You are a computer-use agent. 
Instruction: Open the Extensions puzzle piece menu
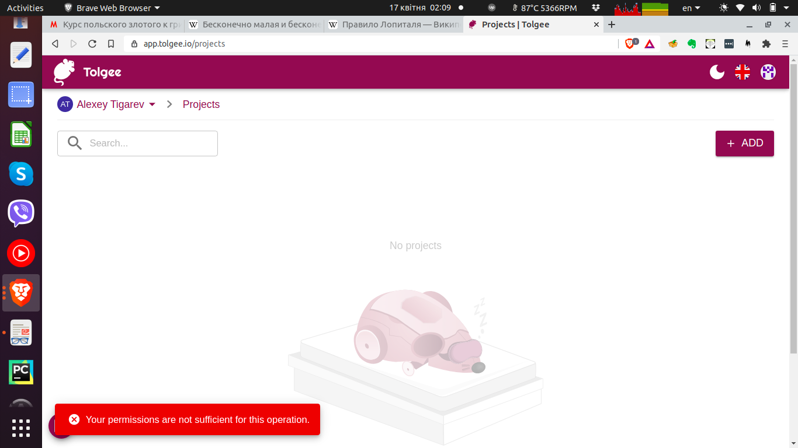click(766, 44)
